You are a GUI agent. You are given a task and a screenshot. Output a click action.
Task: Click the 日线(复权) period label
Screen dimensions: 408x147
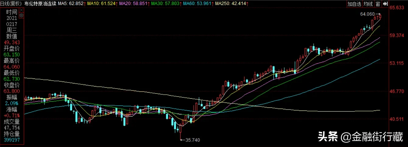coord(11,4)
